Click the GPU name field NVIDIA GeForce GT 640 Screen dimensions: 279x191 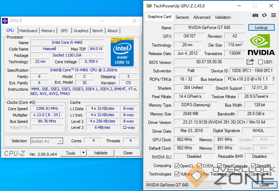(209, 28)
